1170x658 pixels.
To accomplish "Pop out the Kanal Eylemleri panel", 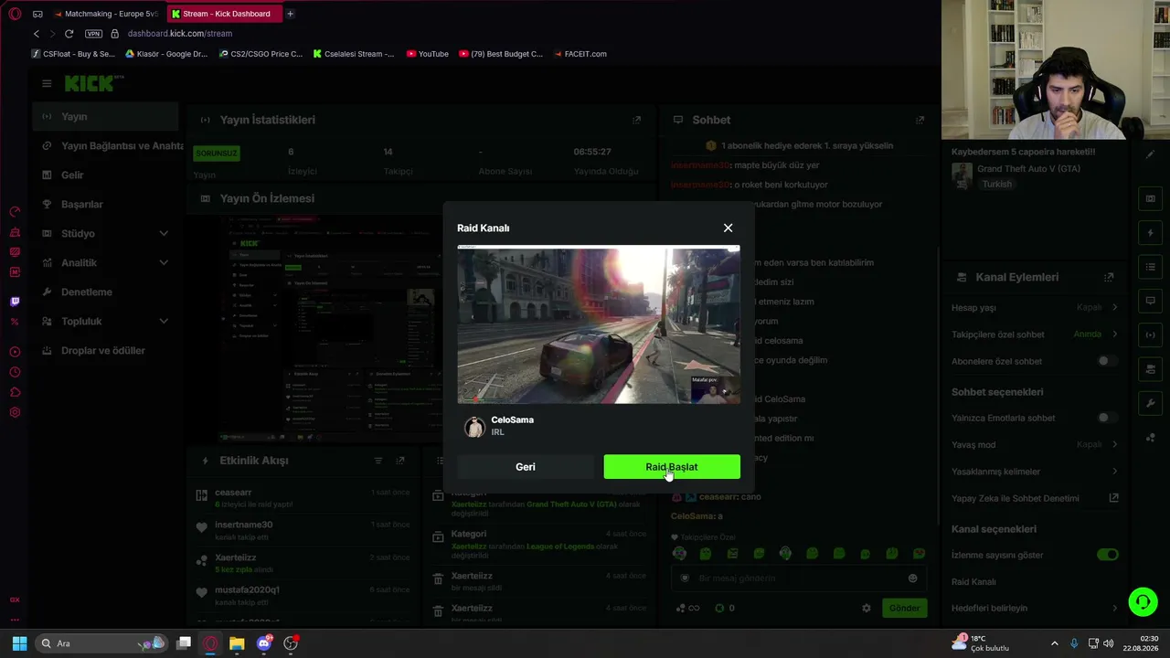I will [1109, 277].
